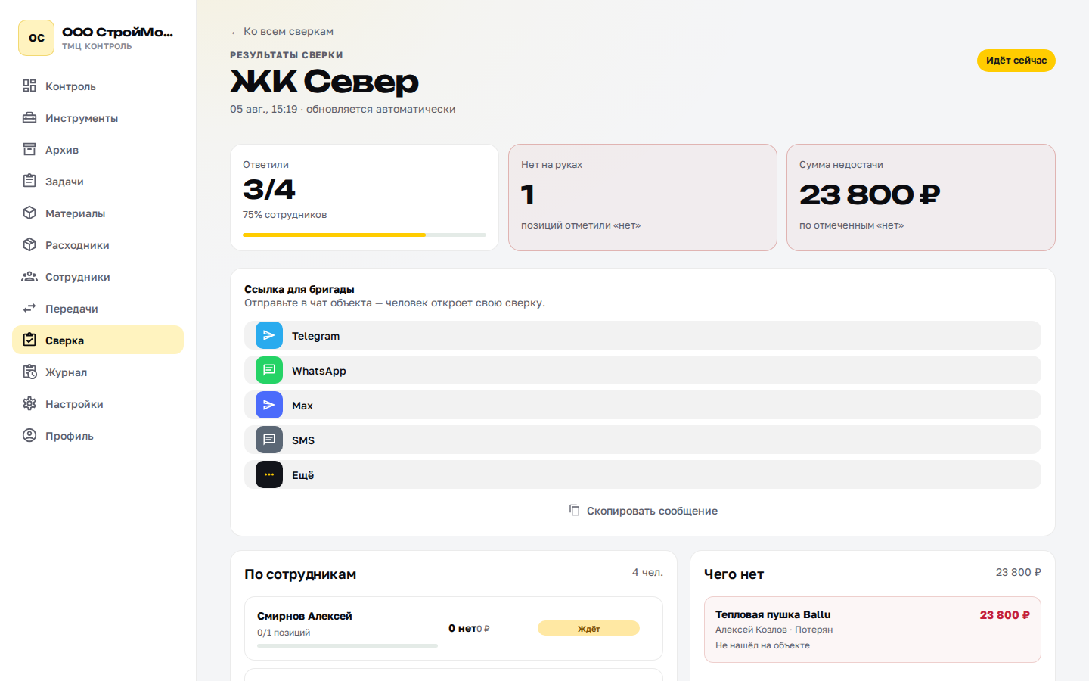Click the ОС company logo badge
The width and height of the screenshot is (1089, 681).
click(36, 38)
